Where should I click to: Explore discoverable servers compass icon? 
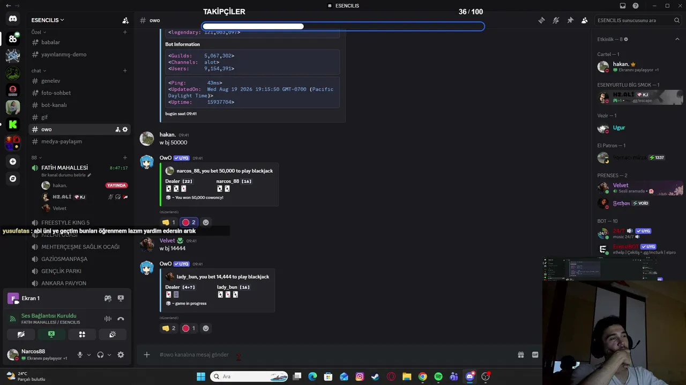tap(13, 179)
